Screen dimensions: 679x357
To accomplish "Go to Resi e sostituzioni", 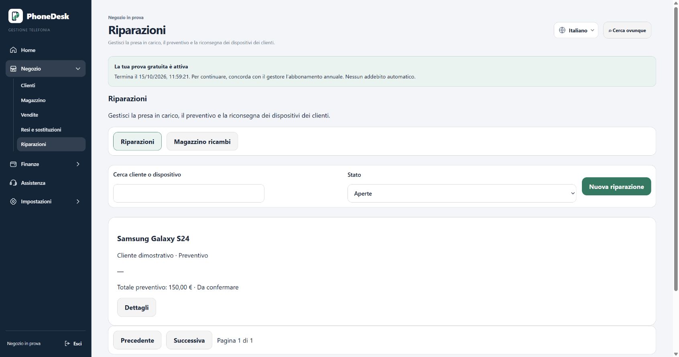I will (41, 130).
